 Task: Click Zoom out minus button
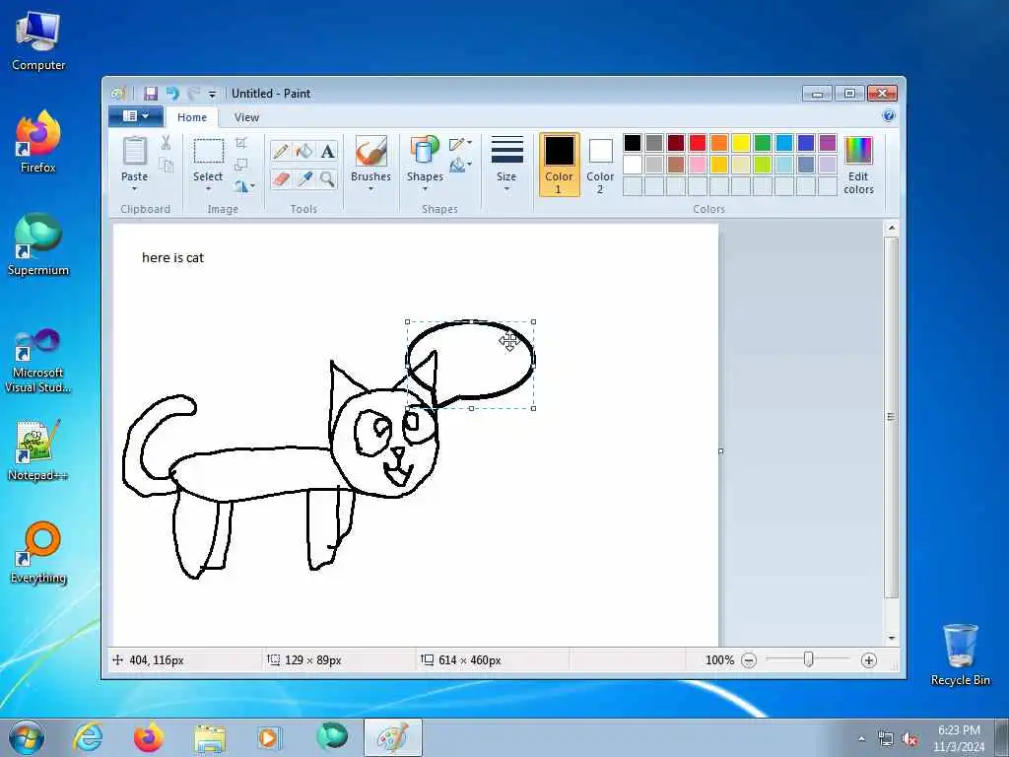click(x=749, y=660)
